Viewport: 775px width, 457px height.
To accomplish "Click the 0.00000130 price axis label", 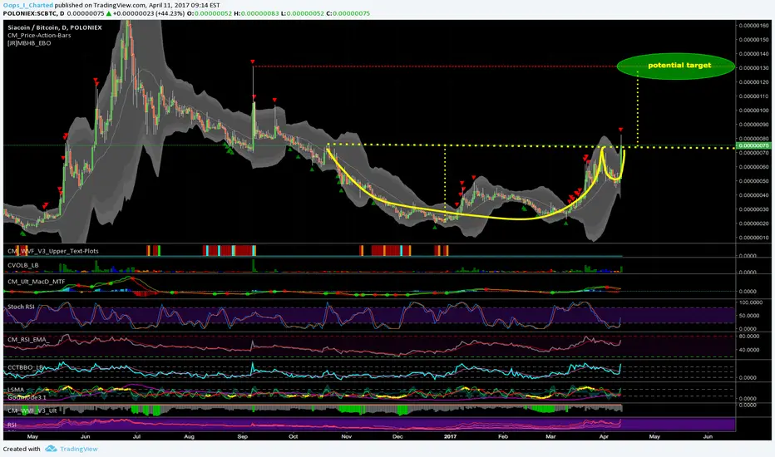I will coord(754,68).
